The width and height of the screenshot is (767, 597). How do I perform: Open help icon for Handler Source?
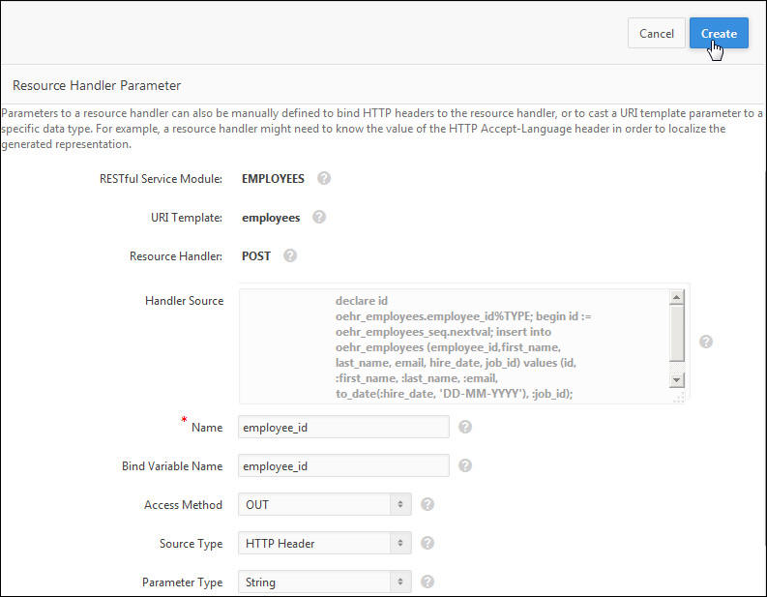706,342
